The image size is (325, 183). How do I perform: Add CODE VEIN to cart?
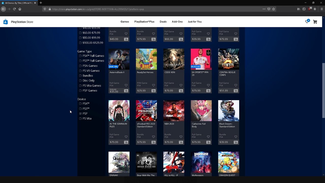[181, 91]
